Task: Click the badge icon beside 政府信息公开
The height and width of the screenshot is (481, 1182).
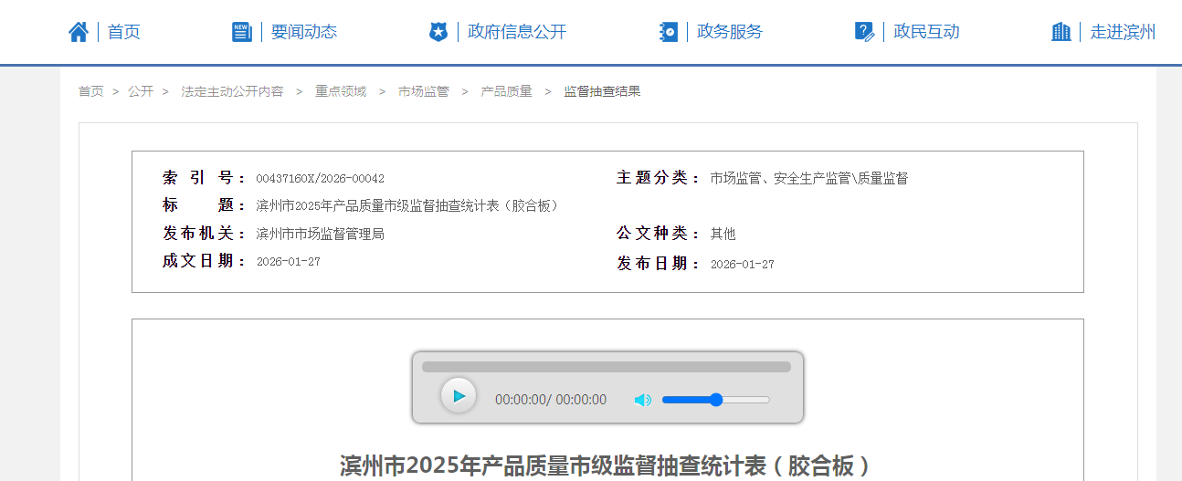Action: pos(438,32)
